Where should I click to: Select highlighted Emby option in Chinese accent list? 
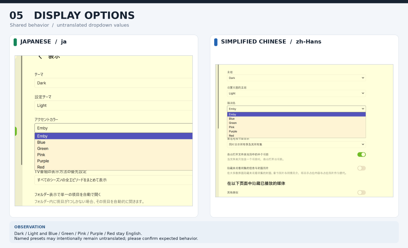click(296, 114)
